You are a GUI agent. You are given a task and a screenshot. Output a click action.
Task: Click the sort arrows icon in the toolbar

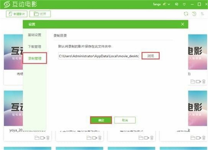(x=202, y=14)
